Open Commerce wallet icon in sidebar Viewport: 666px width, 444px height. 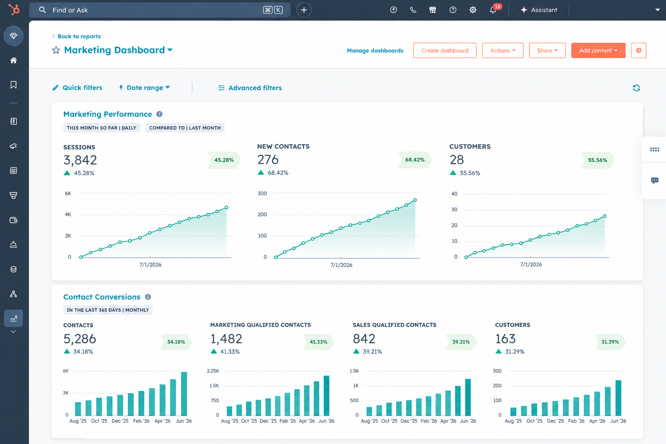13,220
